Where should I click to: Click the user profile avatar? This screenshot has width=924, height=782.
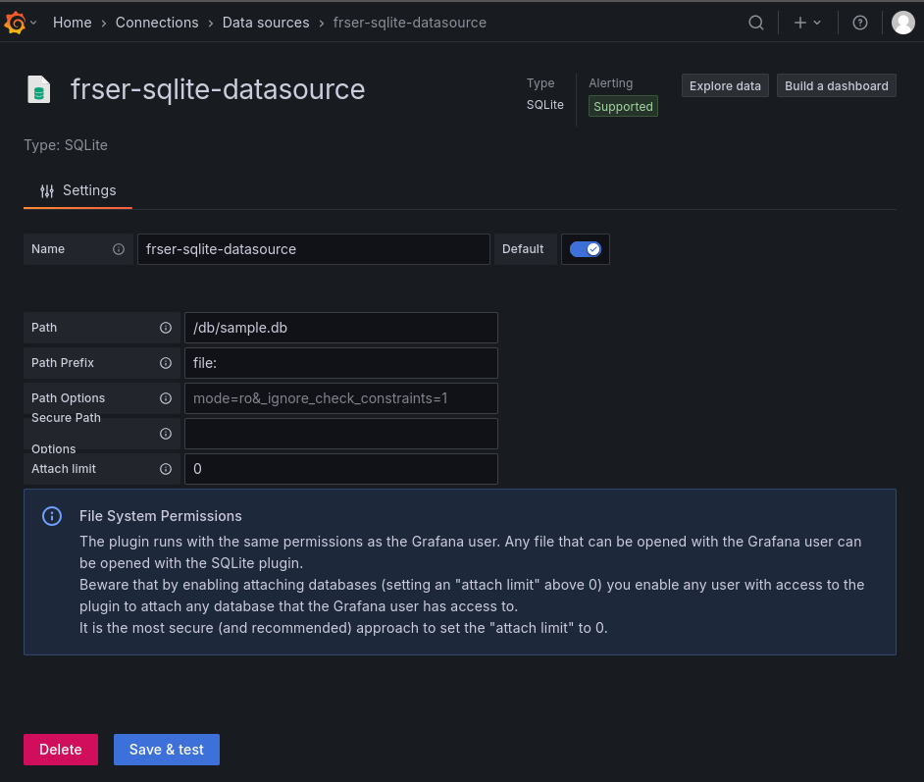(903, 22)
